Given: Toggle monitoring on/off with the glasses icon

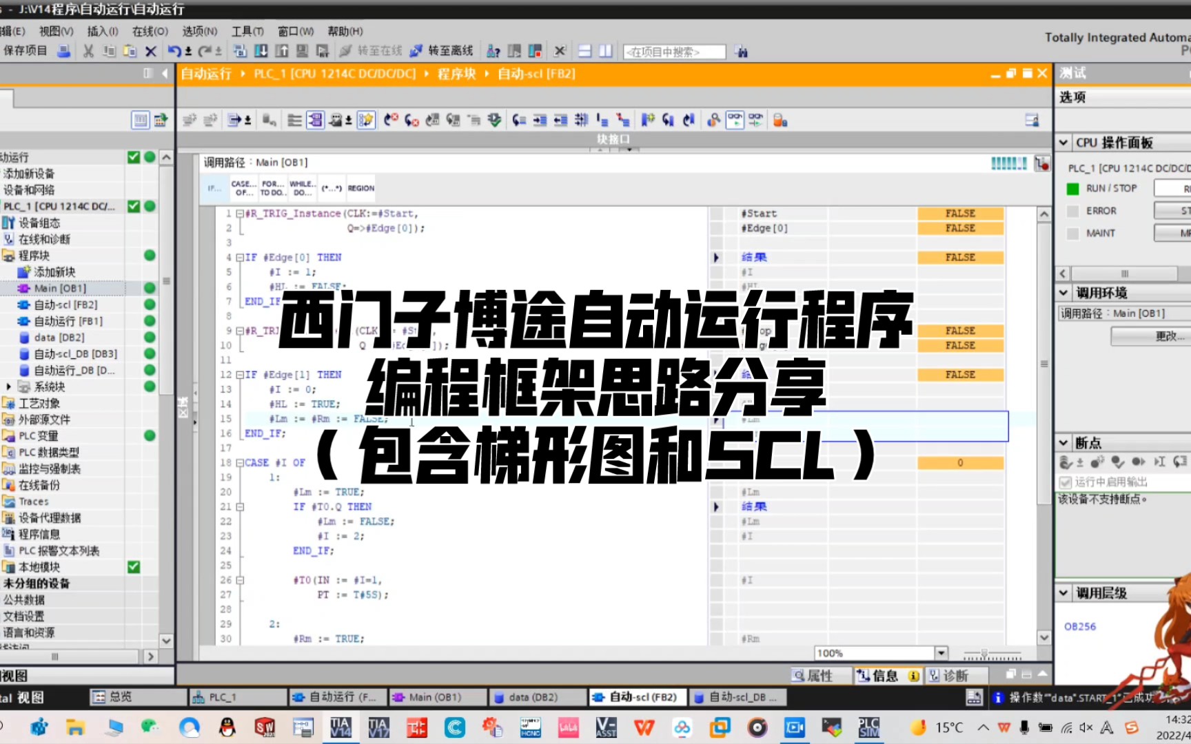Looking at the screenshot, I should click(735, 121).
